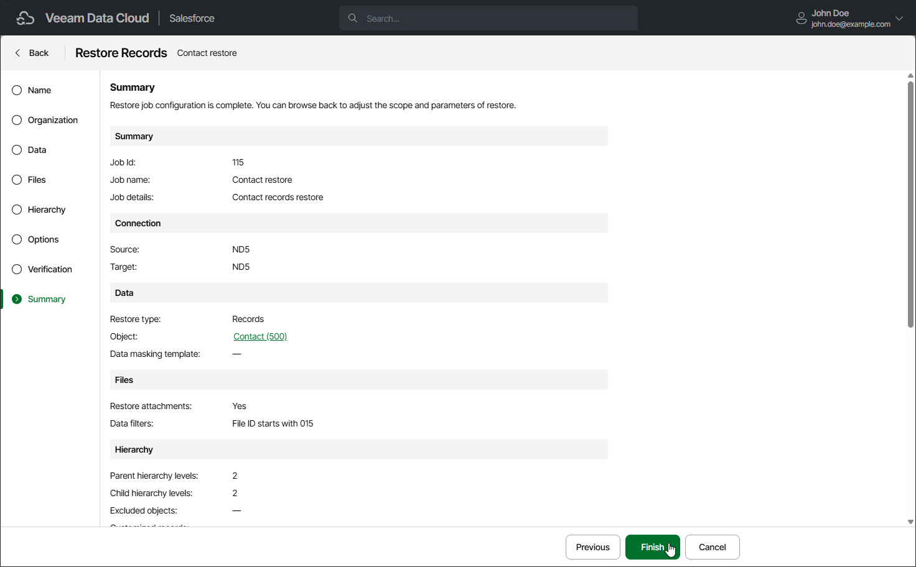
Task: Focus the Search input field
Action: point(488,18)
